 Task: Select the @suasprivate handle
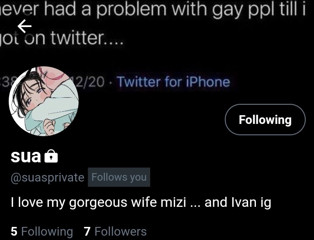pos(48,177)
